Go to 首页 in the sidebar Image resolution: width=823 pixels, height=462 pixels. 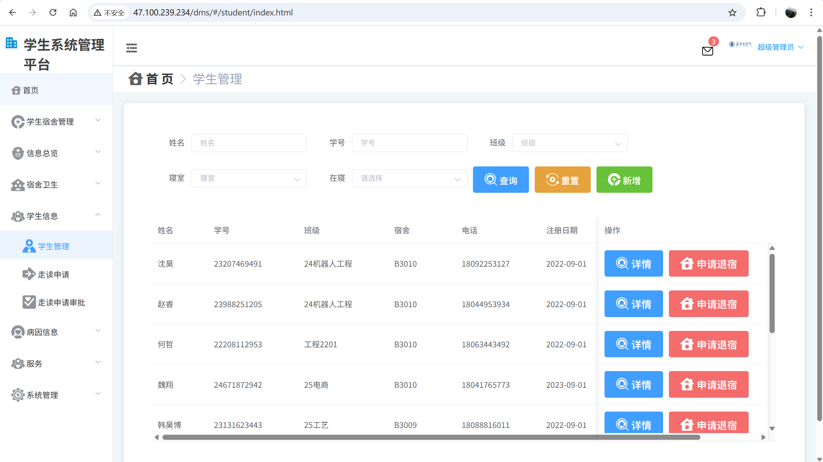pos(31,90)
